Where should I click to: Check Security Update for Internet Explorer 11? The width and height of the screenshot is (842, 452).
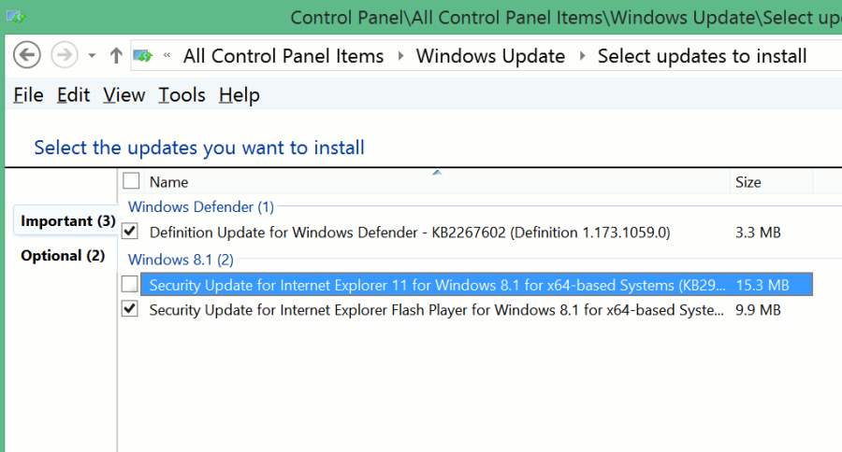click(130, 284)
